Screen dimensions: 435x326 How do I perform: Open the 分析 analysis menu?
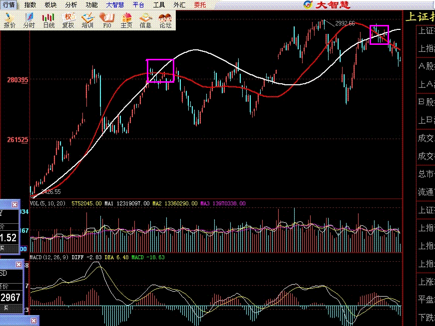pos(71,4)
